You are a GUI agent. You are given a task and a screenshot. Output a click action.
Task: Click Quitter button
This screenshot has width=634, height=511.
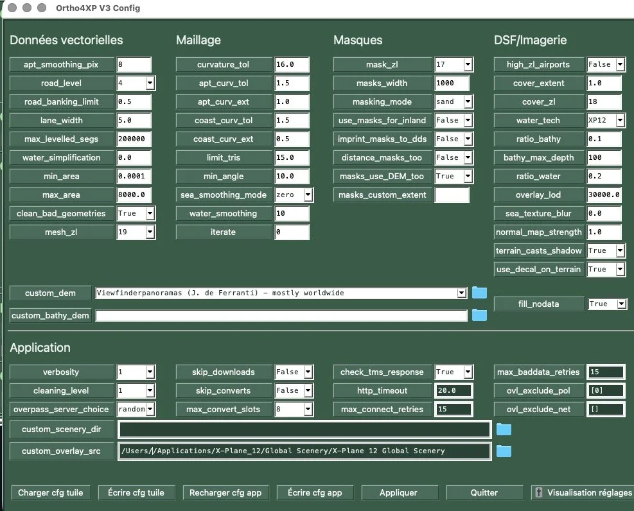484,492
